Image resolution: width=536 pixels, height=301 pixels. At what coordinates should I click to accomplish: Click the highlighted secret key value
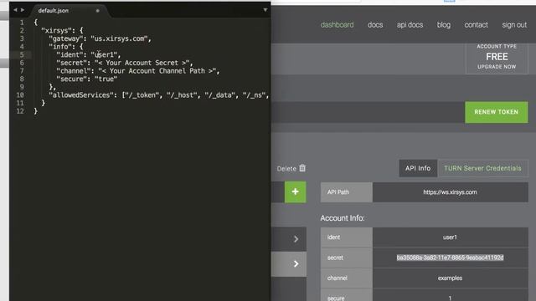pos(450,258)
